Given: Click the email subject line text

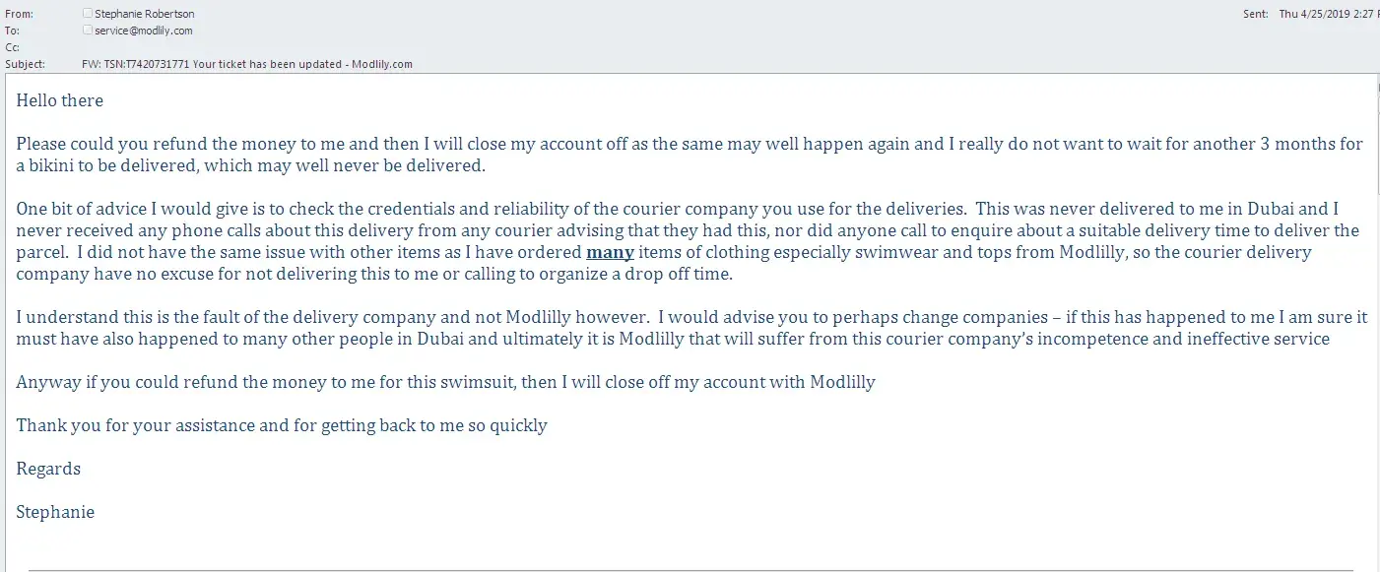Looking at the screenshot, I should click(246, 64).
